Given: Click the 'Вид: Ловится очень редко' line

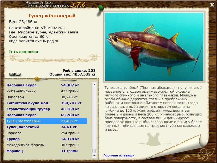Looking at the screenshot, I should pos(33,41).
